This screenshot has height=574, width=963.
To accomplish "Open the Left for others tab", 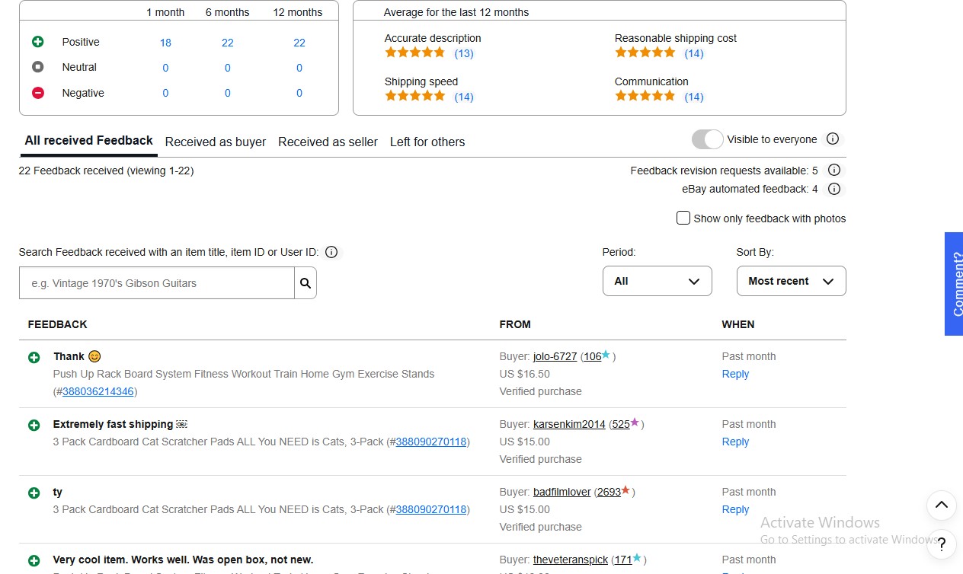I will (427, 142).
